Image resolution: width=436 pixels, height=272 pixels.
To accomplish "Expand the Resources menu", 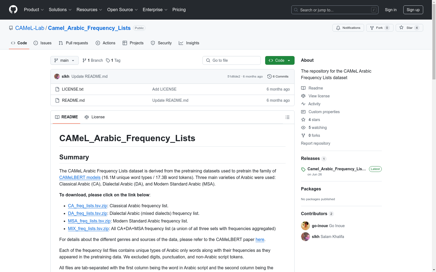I will coord(89,10).
